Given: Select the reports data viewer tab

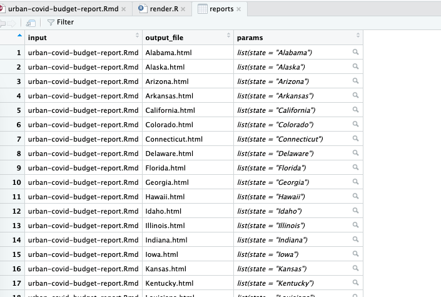Looking at the screenshot, I should pyautogui.click(x=221, y=9).
